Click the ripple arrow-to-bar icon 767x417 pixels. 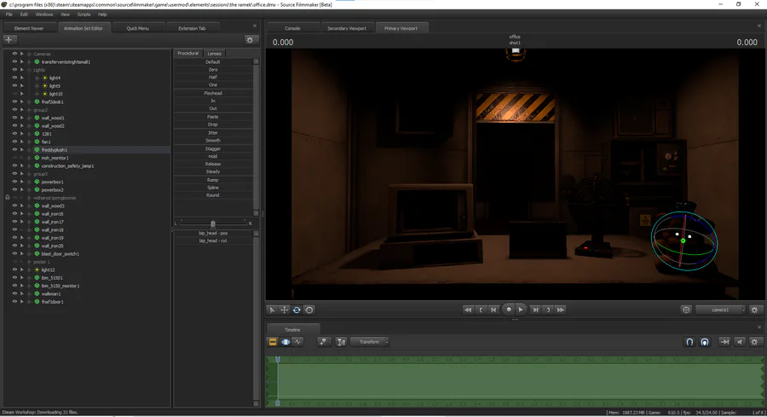[x=724, y=342]
